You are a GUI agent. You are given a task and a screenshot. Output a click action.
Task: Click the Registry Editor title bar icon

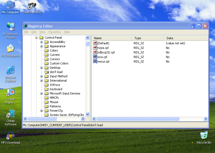[25, 26]
